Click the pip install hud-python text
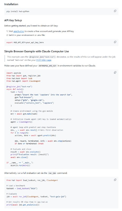Image resolution: width=122 pixels, height=211 pixels. point(18,11)
